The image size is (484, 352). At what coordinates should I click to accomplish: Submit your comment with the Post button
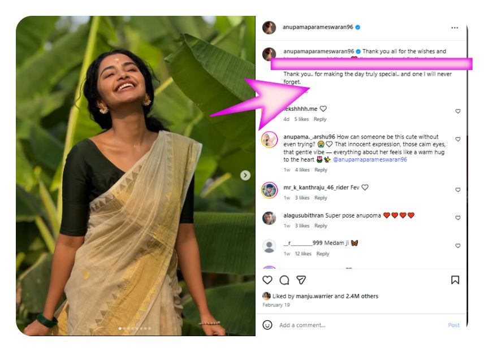(x=453, y=325)
